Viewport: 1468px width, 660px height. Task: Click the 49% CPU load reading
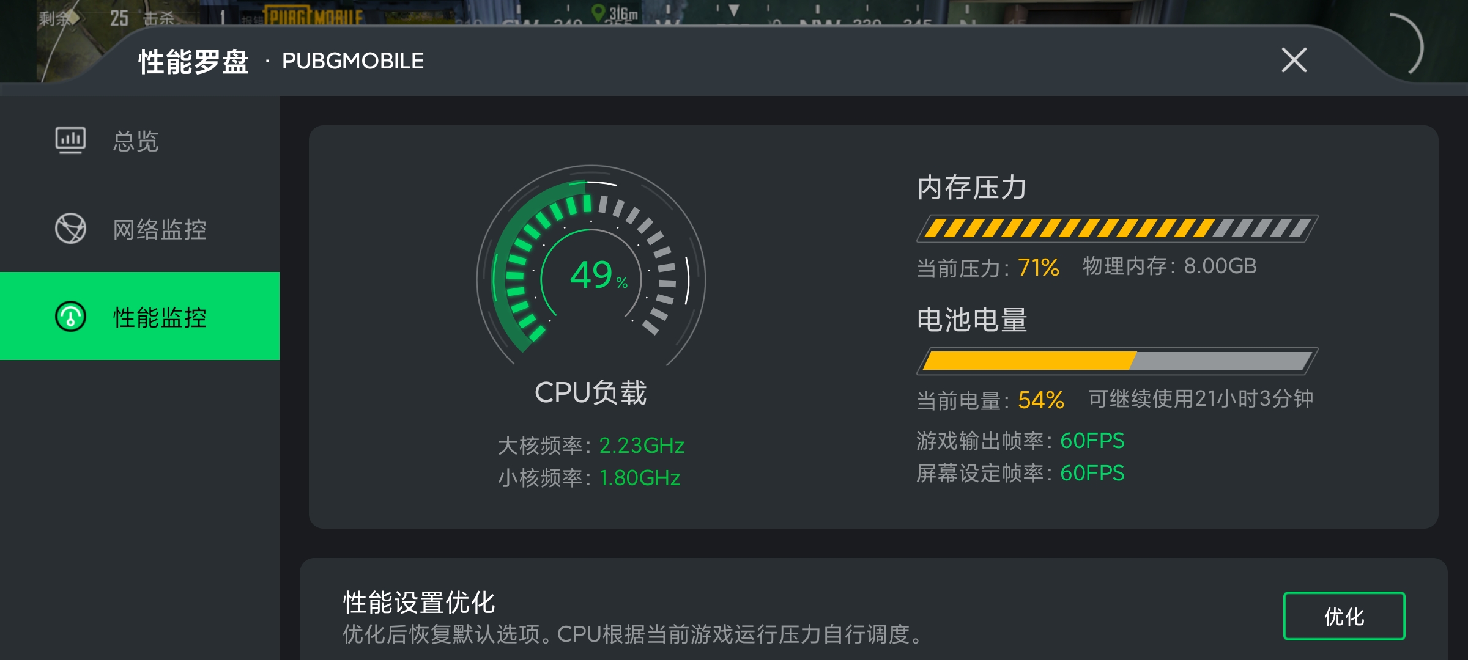tap(596, 275)
